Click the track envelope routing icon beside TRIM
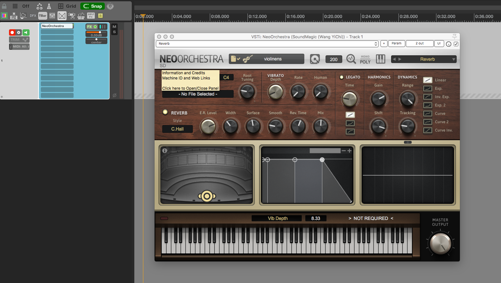This screenshot has width=501, height=283. pyautogui.click(x=26, y=40)
